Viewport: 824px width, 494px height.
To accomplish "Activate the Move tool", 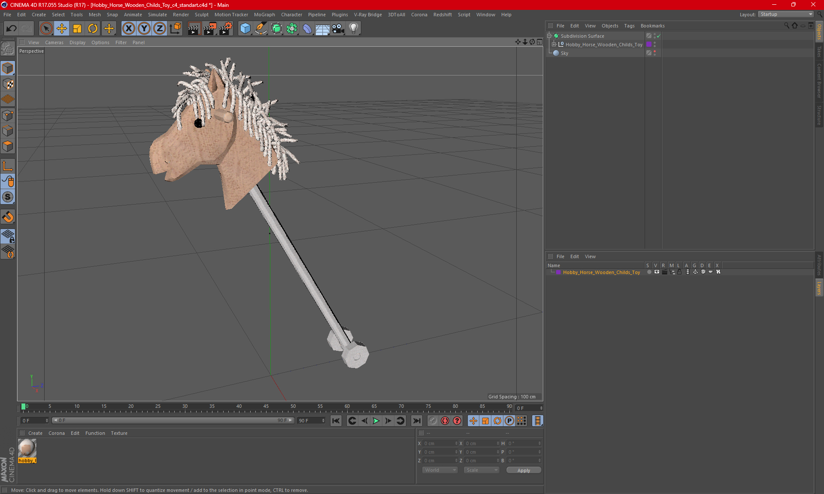I will click(x=62, y=28).
